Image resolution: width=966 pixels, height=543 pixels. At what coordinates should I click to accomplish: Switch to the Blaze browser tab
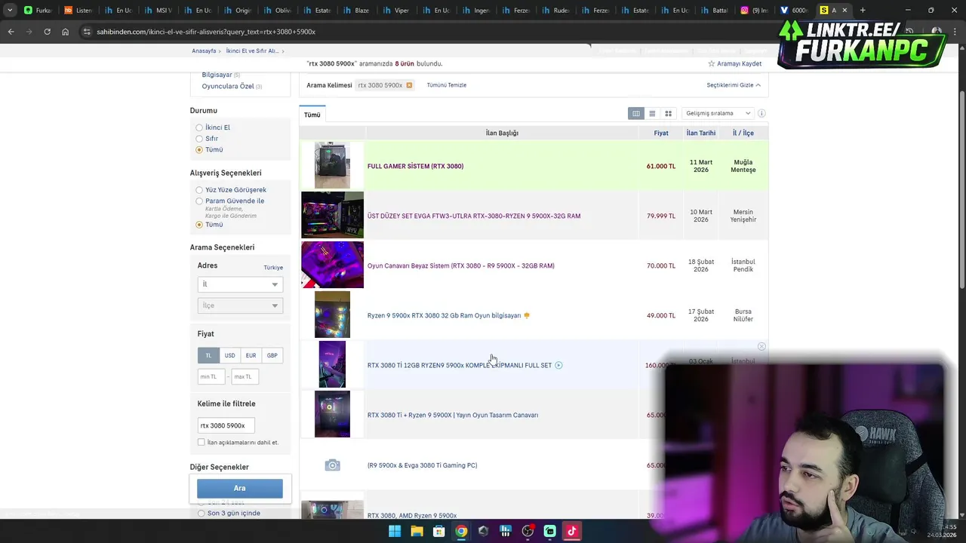pos(355,10)
